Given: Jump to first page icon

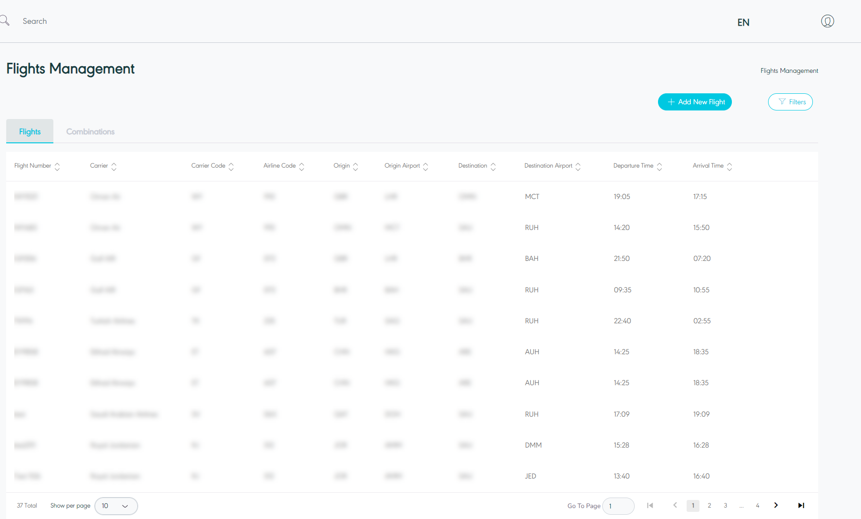Looking at the screenshot, I should 650,505.
